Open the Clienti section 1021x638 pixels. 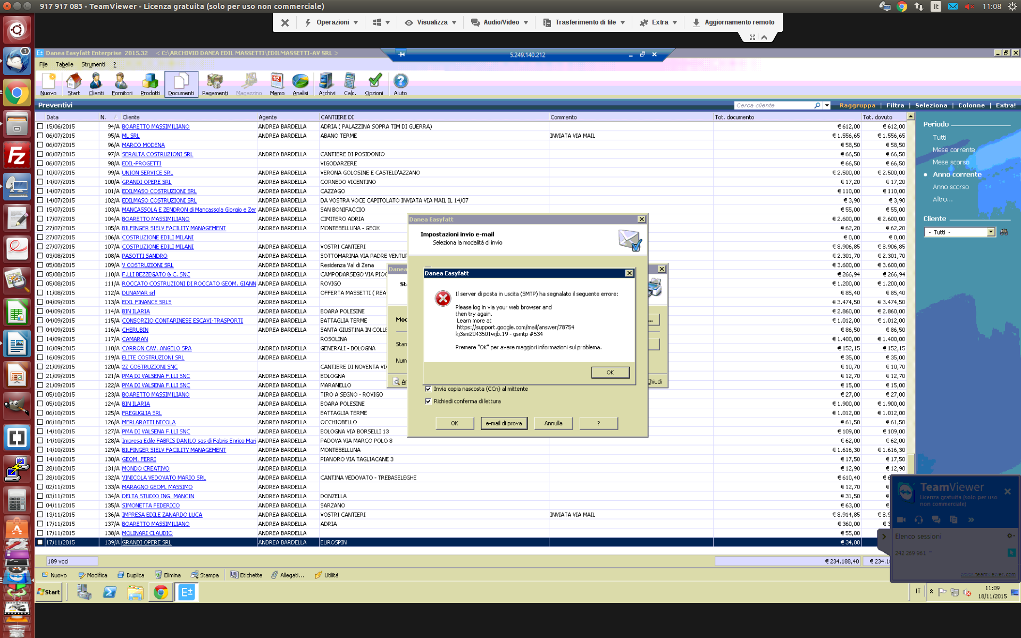(x=96, y=85)
